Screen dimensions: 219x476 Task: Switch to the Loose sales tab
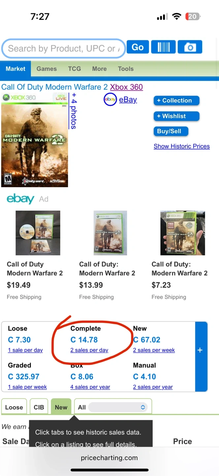pos(14,407)
